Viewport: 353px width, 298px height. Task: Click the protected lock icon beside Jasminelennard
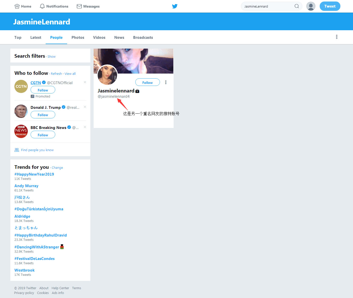(137, 91)
